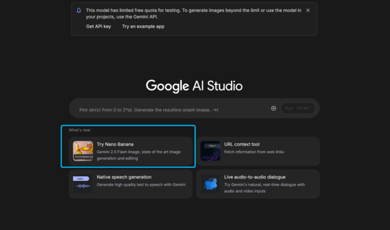Click Try Gemini's natural, real-time dialogue text
Screen dimensions: 390x230
pyautogui.click(x=265, y=188)
